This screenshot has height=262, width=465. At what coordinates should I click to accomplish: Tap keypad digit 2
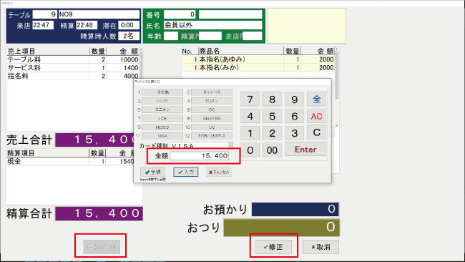[x=273, y=133]
